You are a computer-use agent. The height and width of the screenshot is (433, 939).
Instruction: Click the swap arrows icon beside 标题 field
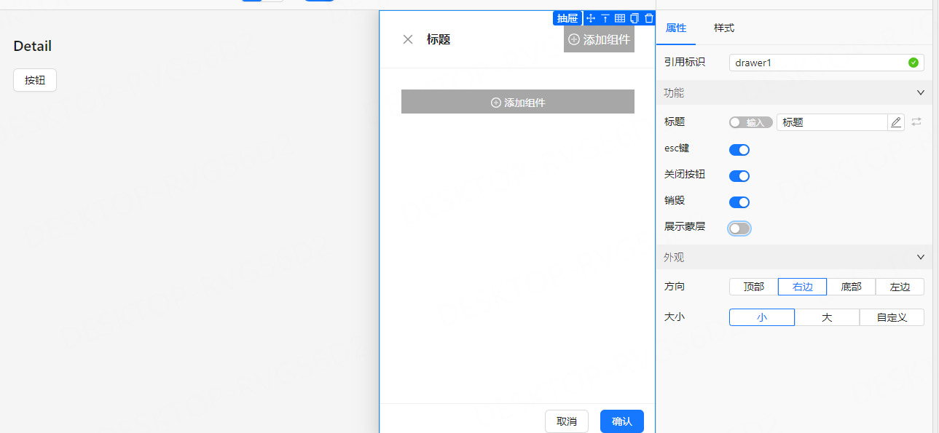coord(916,122)
